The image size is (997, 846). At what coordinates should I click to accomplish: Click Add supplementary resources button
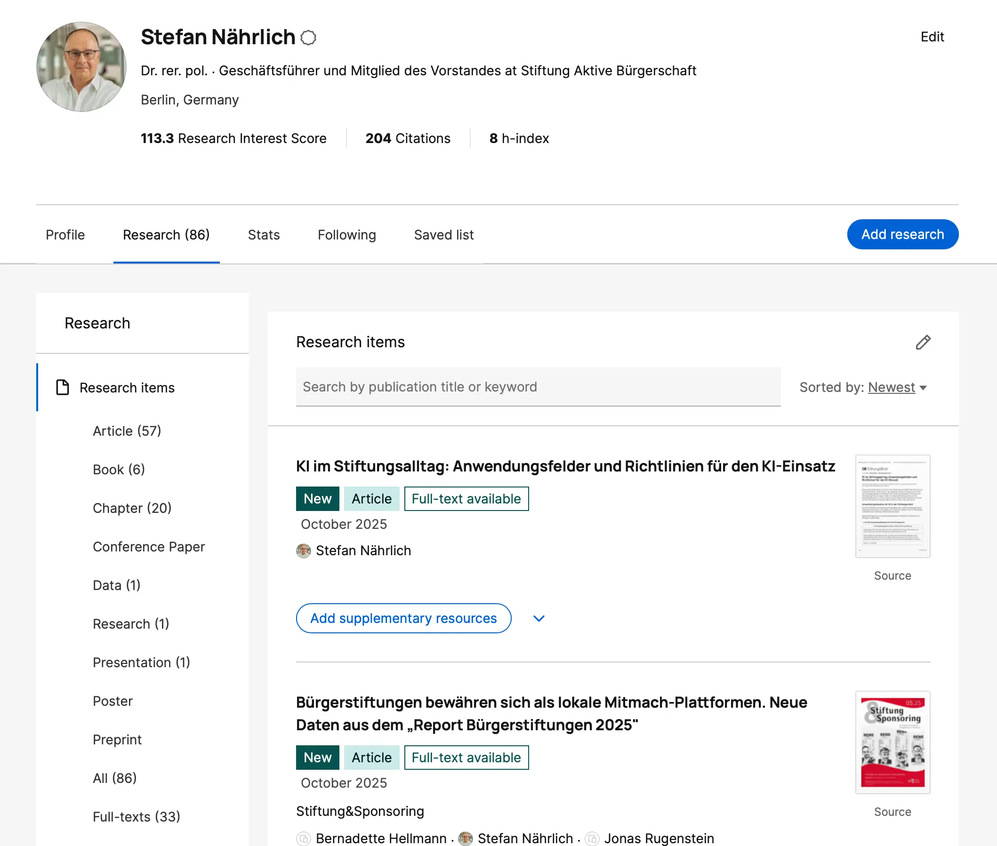403,619
